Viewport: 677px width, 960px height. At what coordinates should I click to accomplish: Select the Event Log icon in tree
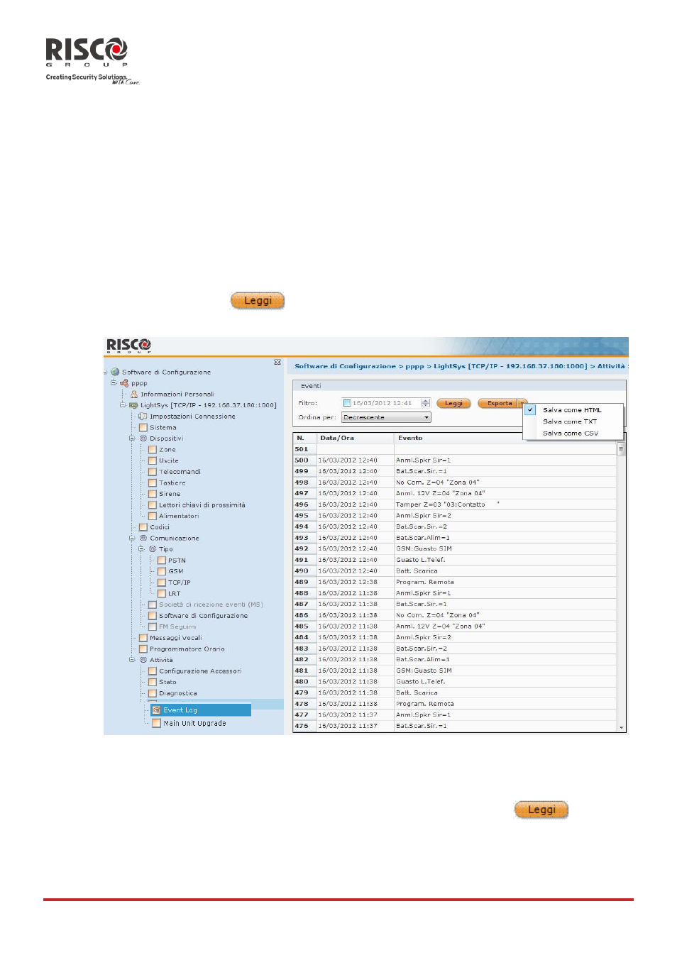point(157,710)
